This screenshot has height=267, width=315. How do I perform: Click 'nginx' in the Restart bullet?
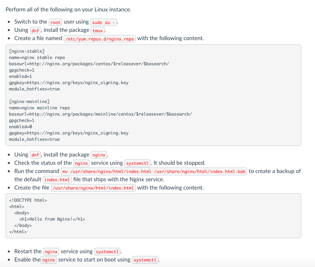point(51,252)
